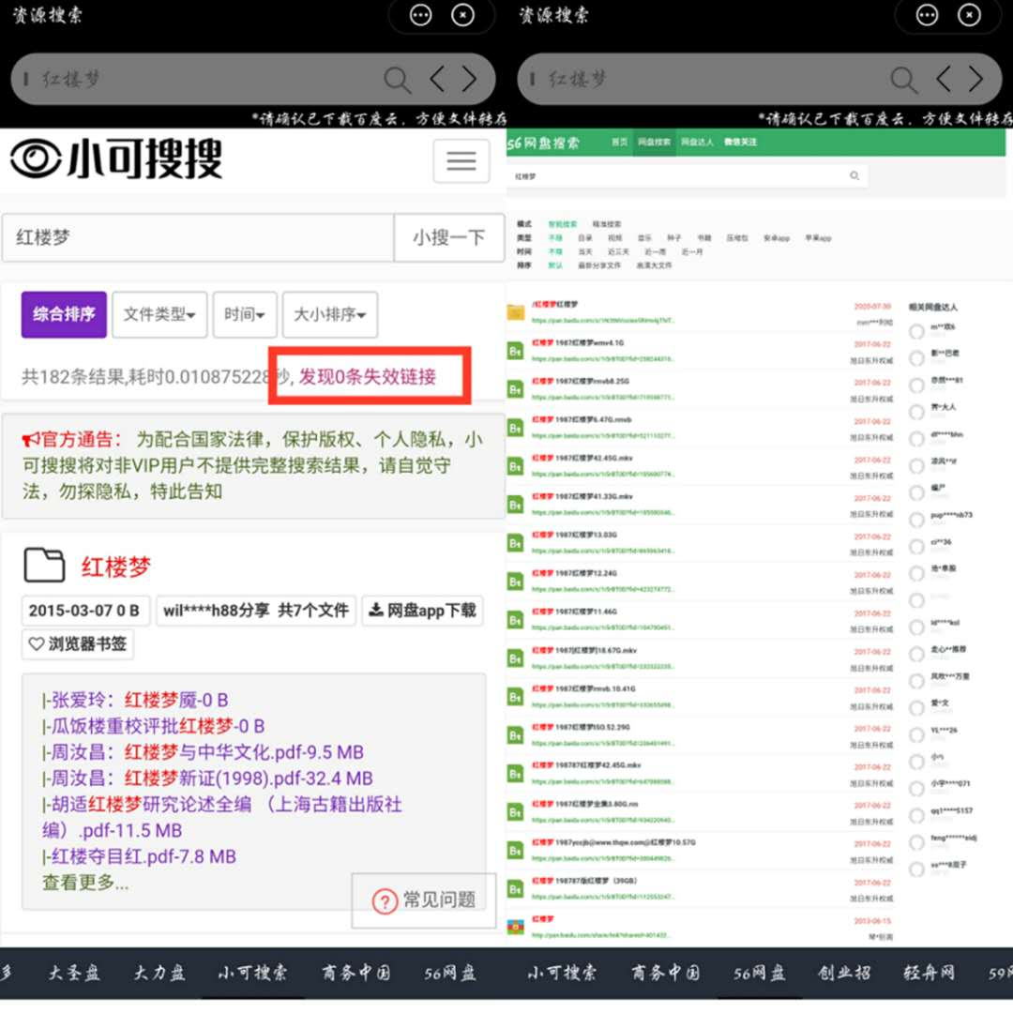Screen dimensions: 1013x1013
Task: Filter time by 近一月
Action: tap(692, 251)
